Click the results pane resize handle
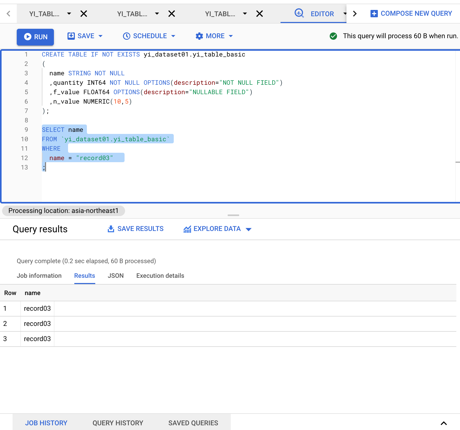Screen dimensions: 460x430 click(233, 215)
